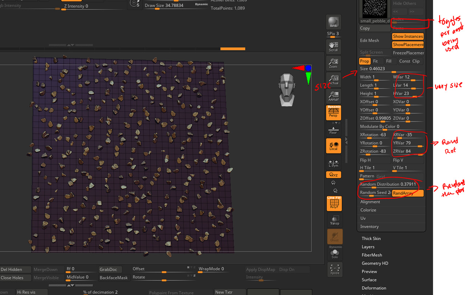Viewport: 465px width, 295px height.
Task: Expand Thick Skin subpalette
Action: 371,239
